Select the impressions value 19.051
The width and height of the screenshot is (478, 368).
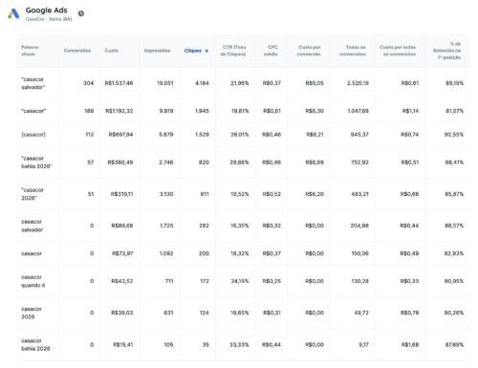[165, 83]
